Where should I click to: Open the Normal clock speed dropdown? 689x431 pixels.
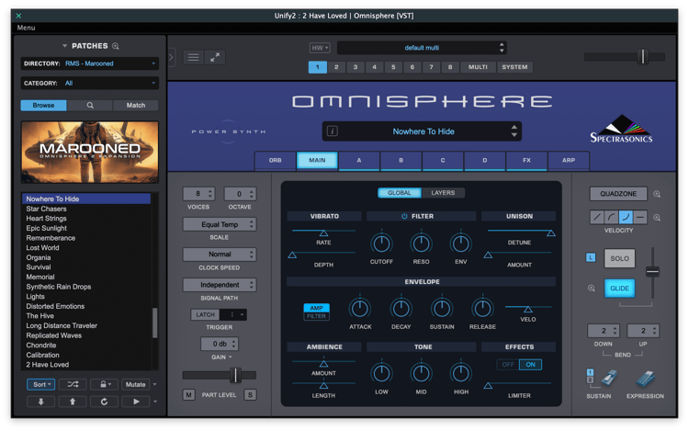click(x=220, y=255)
